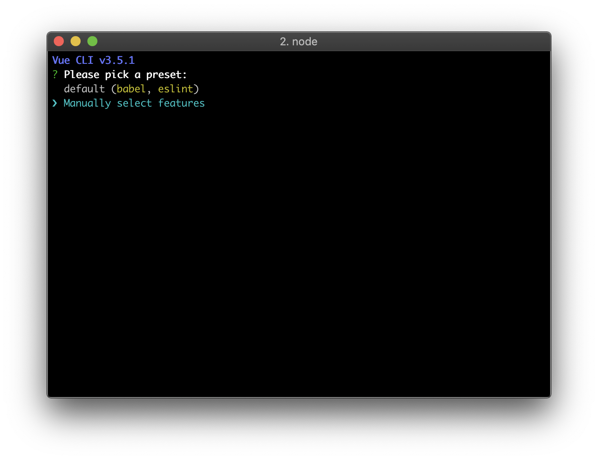The image size is (598, 460).
Task: Click the word "Manually" in the highlighted option
Action: [87, 103]
